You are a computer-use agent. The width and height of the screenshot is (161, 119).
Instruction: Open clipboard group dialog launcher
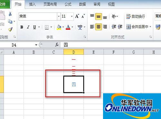(x=14, y=37)
